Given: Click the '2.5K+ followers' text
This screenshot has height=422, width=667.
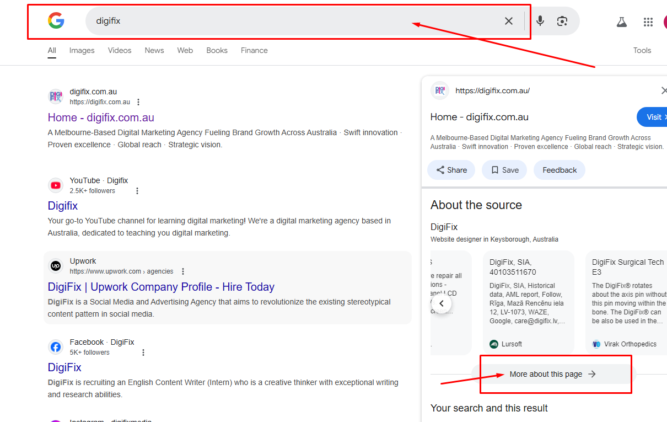Looking at the screenshot, I should (93, 191).
